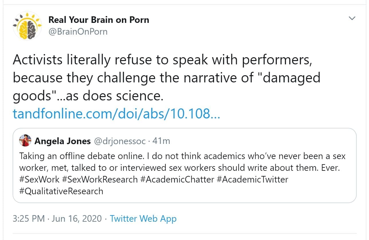Open the tandfonline.com article link
369x240 pixels.
tap(116, 114)
